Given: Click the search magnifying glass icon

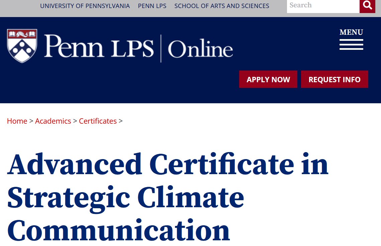Looking at the screenshot, I should click(x=367, y=6).
